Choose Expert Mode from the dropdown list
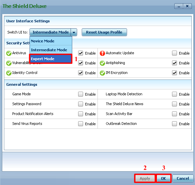The height and width of the screenshot is (185, 195). (x=51, y=59)
